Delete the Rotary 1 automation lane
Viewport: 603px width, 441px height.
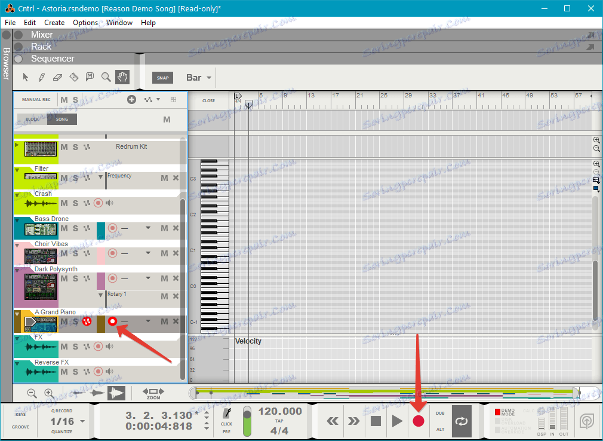(x=176, y=296)
